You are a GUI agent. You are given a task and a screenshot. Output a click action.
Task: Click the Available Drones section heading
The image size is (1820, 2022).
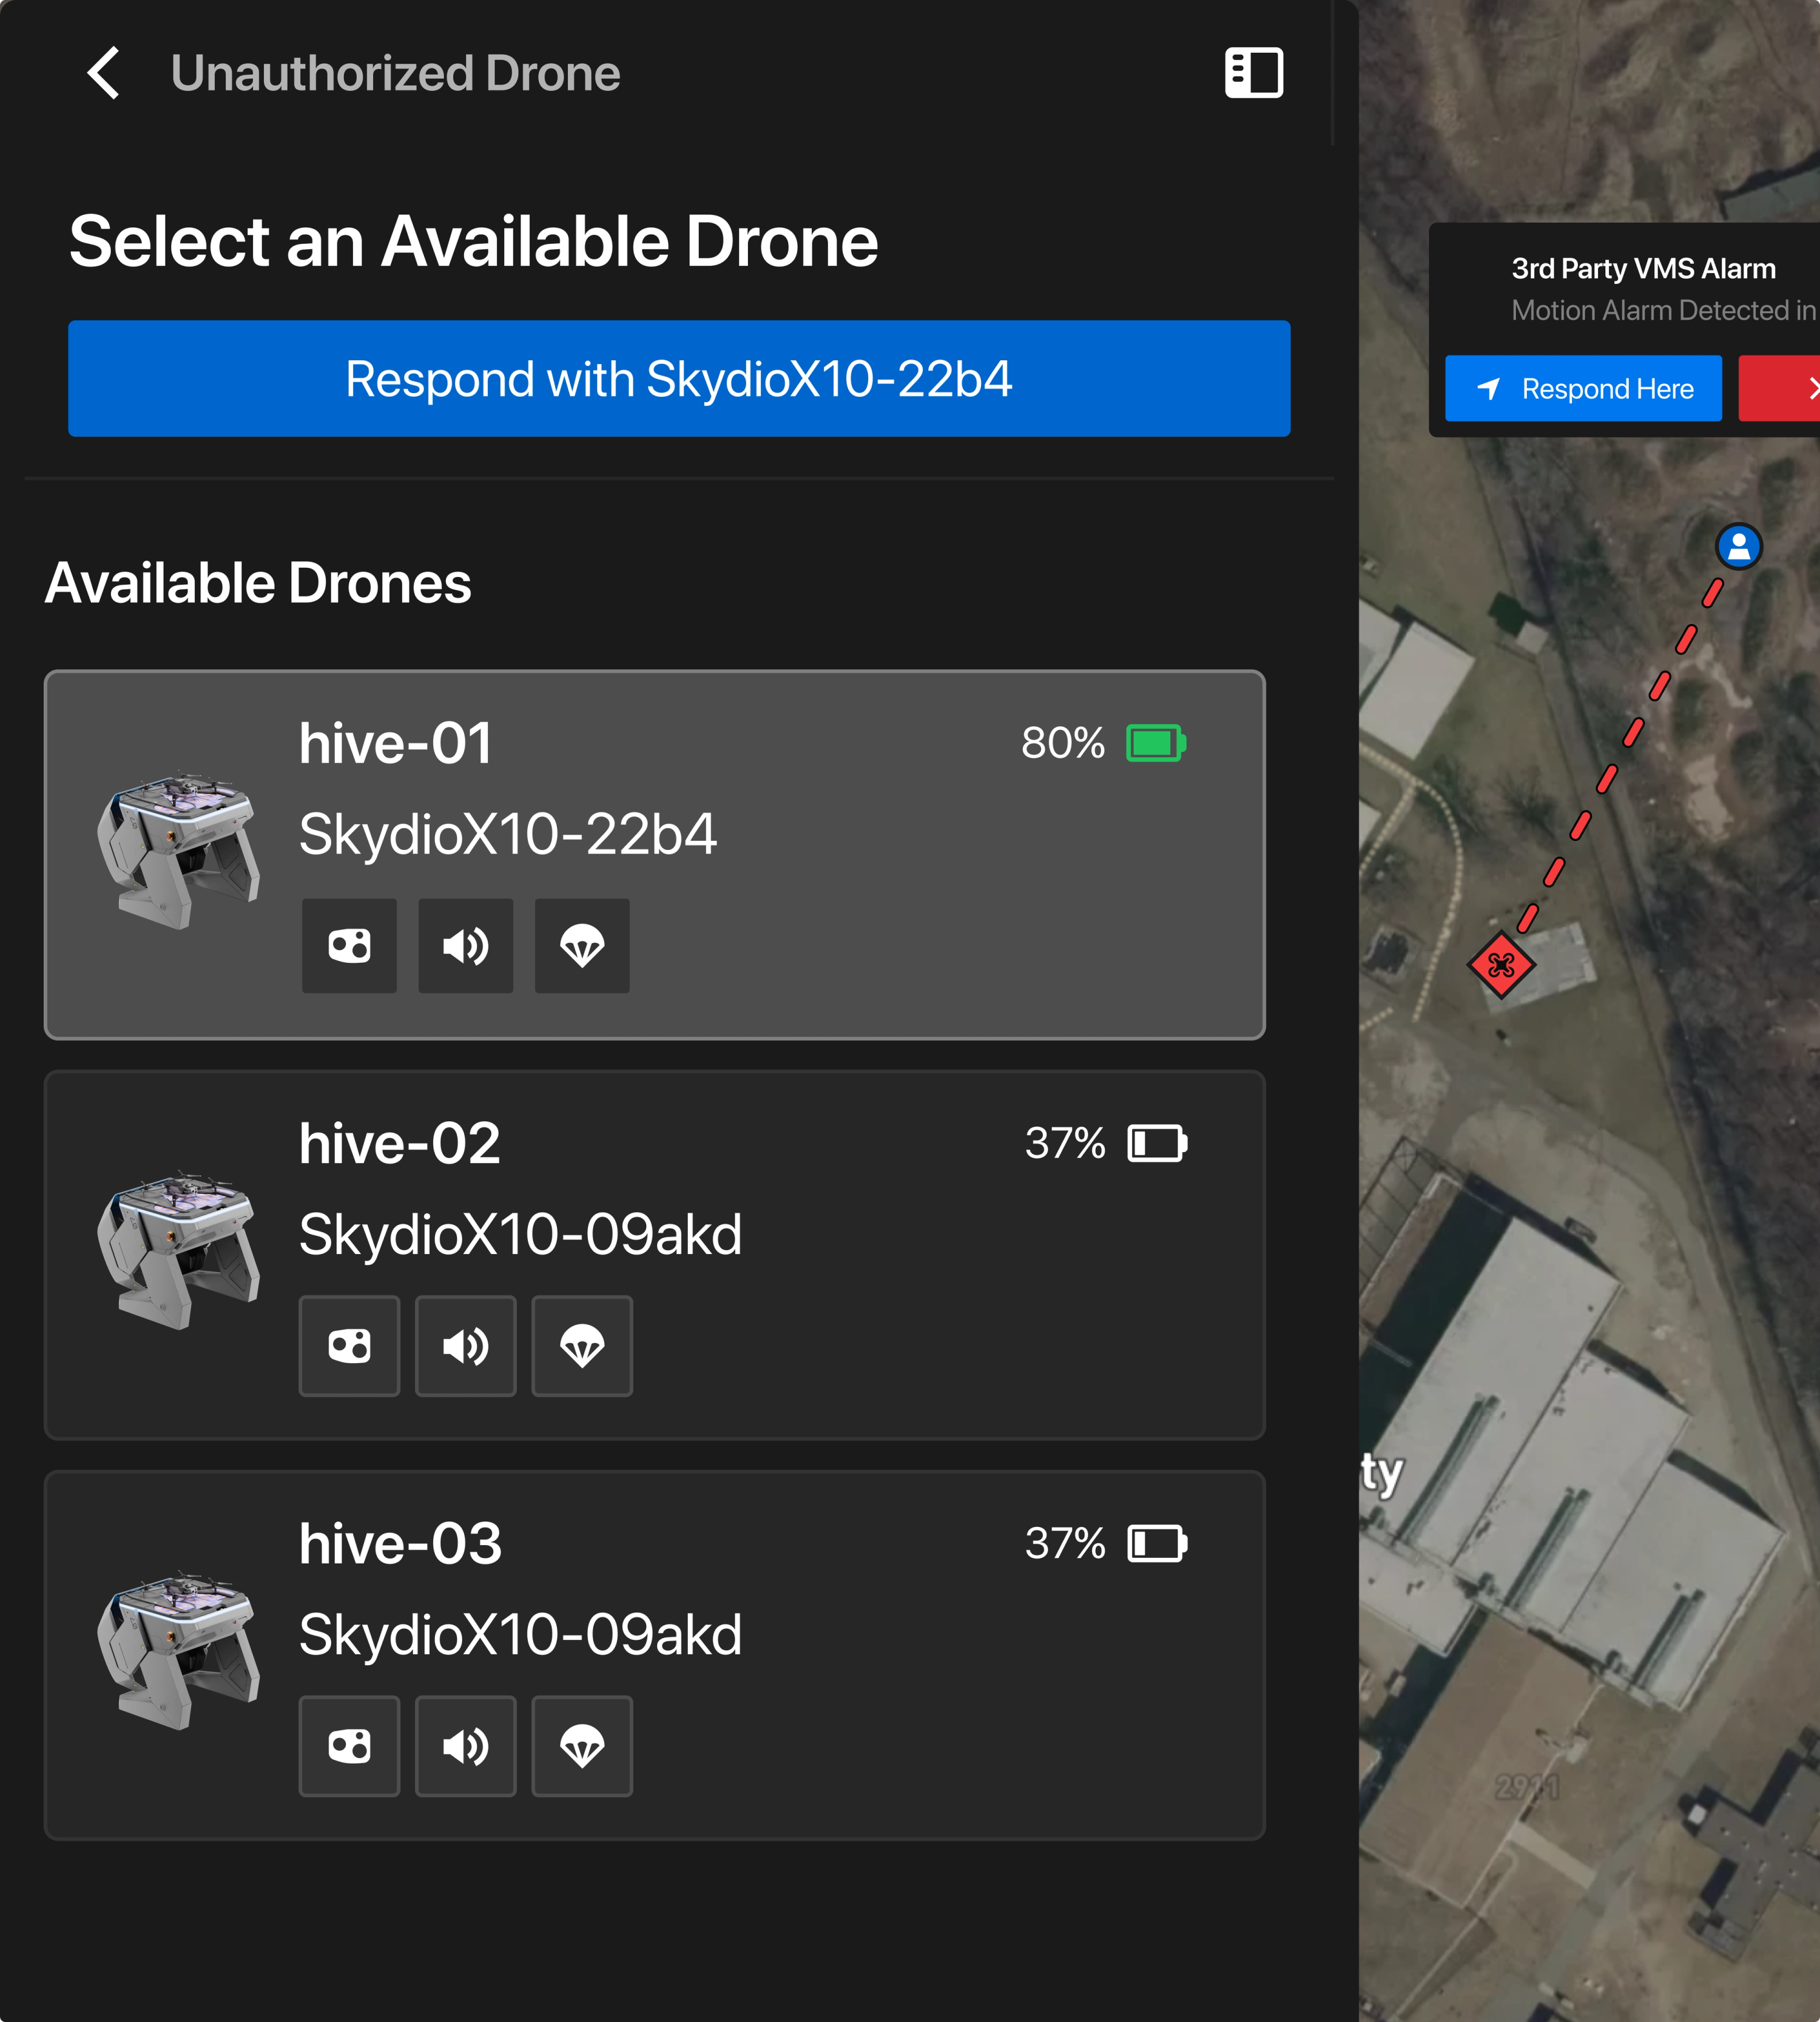(258, 583)
